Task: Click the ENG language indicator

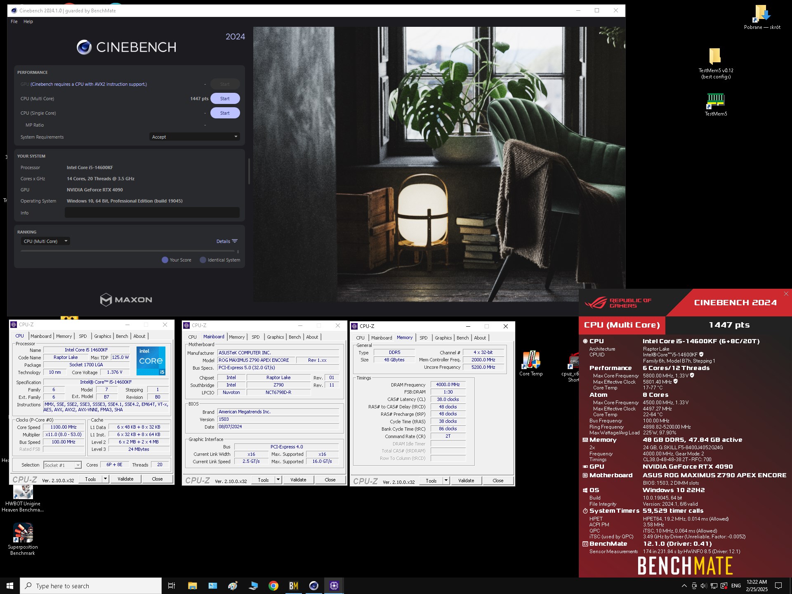Action: pyautogui.click(x=736, y=586)
